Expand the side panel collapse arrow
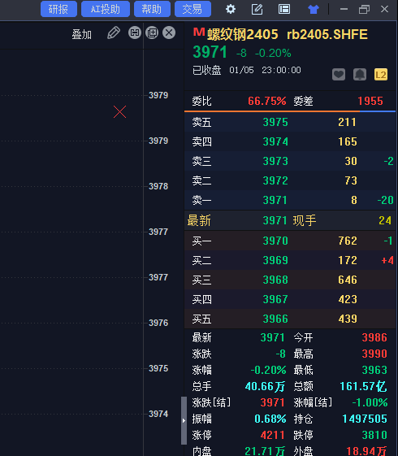 coord(184,420)
